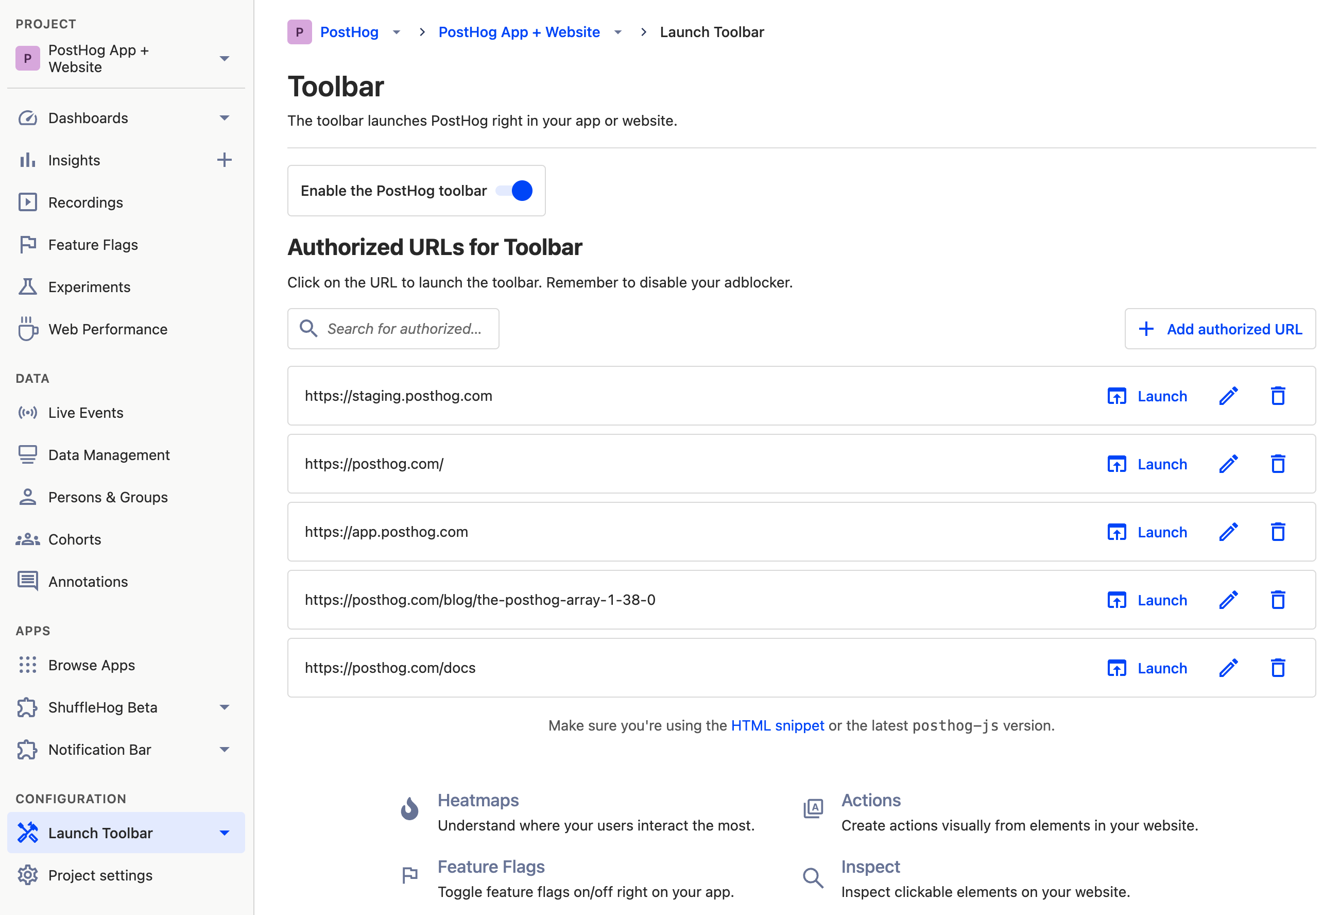
Task: Click the edit pencil next to https://app.posthog.com
Action: tap(1228, 531)
